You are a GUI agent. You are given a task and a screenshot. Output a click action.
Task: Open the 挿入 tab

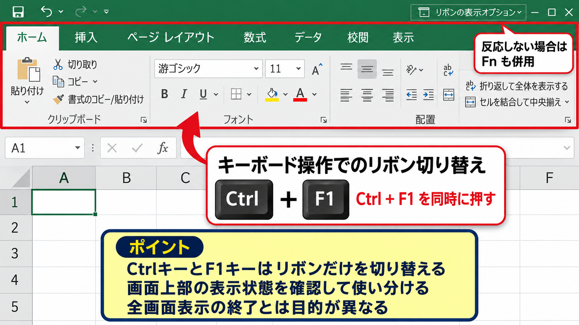(x=86, y=37)
